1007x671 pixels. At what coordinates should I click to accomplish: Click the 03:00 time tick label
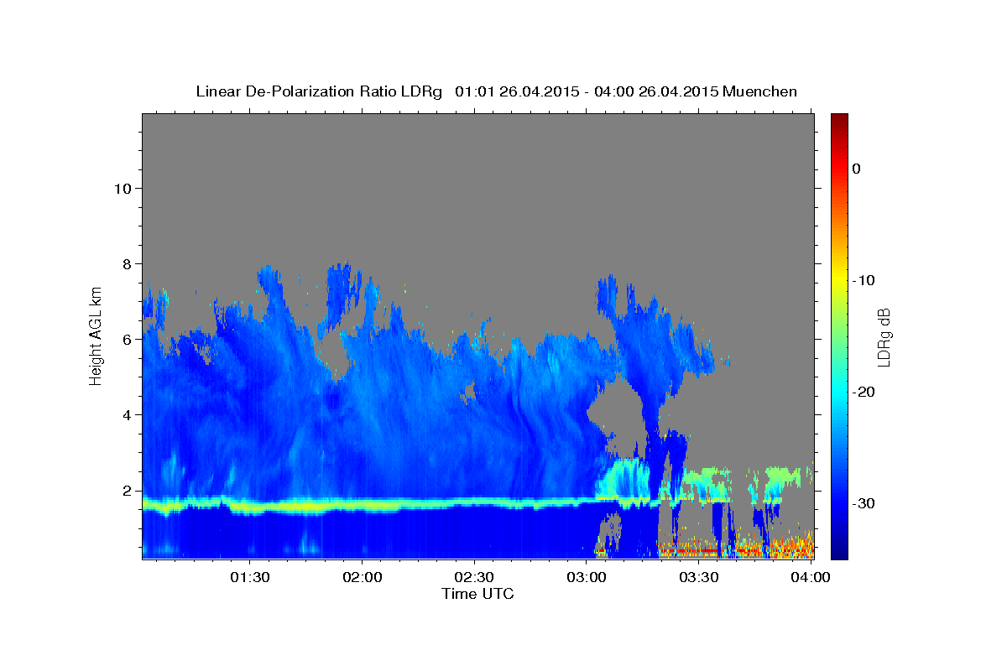point(587,578)
